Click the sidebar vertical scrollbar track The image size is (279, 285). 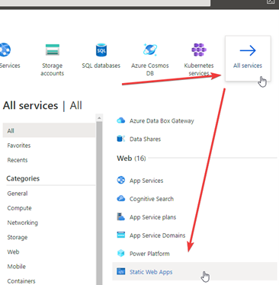pyautogui.click(x=99, y=203)
